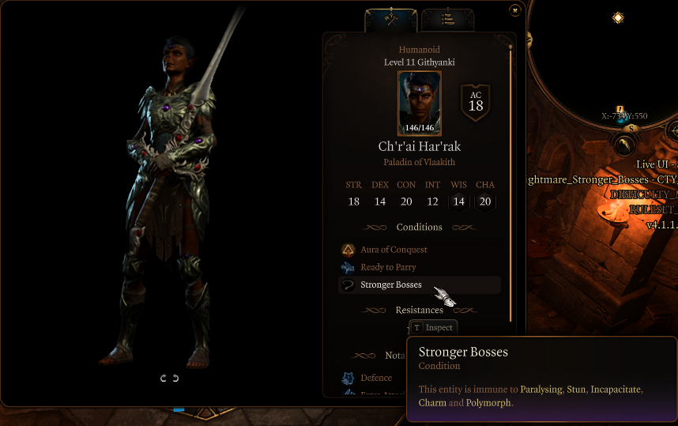Click the Resistances section header
Viewport: 678px width, 426px height.
[x=420, y=310]
